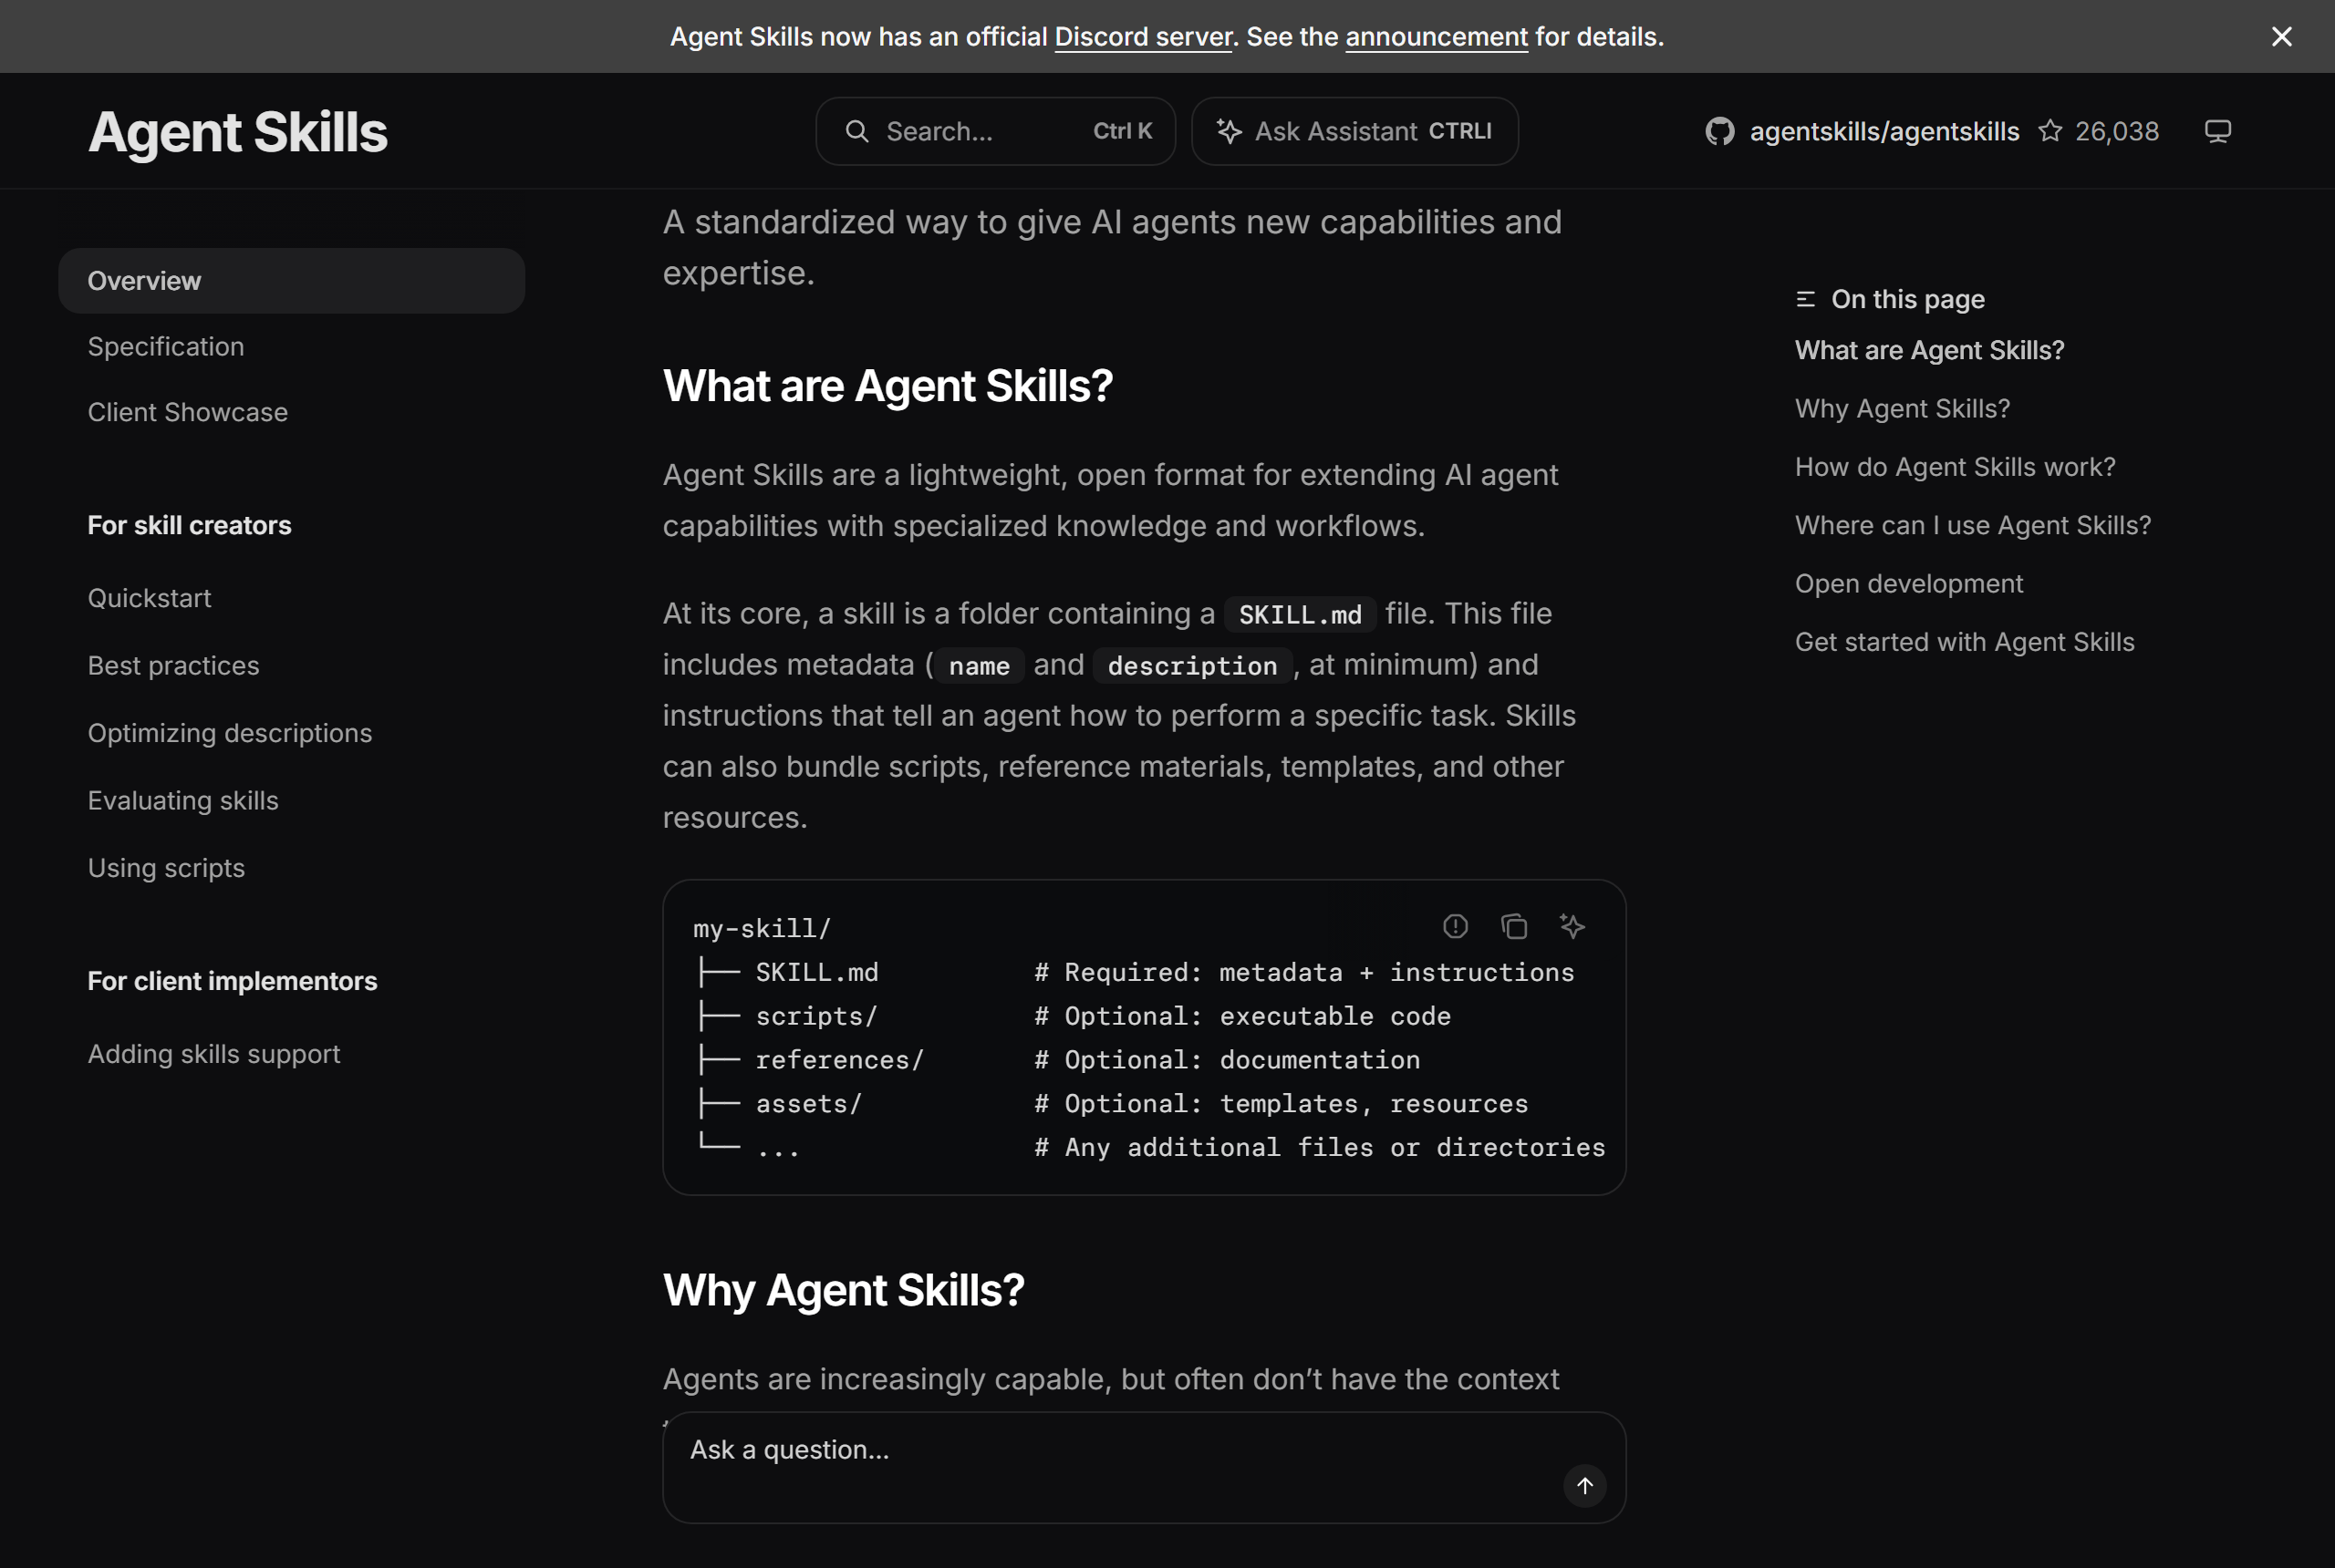Jump to Why Agent Skills? in contents
Viewport: 2335px width, 1568px height.
coord(1902,409)
